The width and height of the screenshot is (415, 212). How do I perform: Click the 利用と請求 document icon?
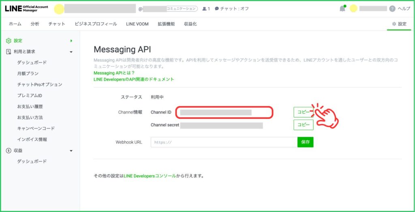[x=9, y=51]
